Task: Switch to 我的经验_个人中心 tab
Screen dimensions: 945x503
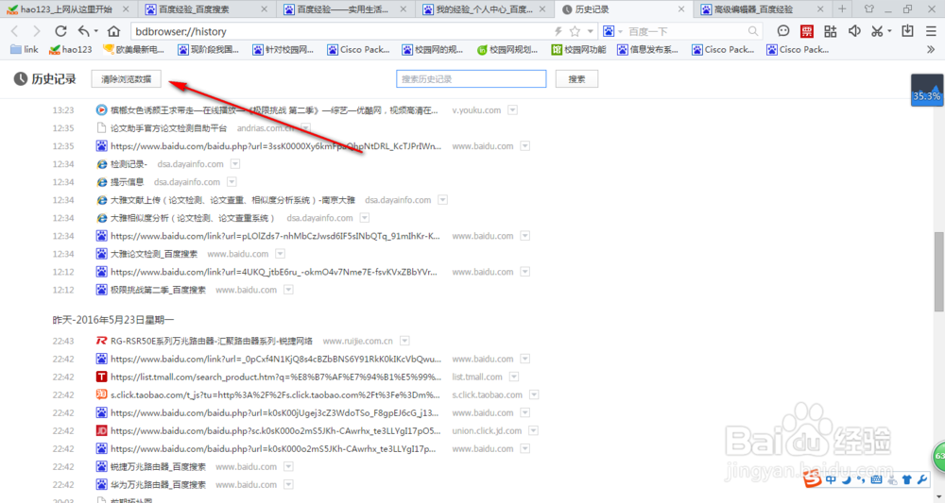Action: tap(485, 9)
